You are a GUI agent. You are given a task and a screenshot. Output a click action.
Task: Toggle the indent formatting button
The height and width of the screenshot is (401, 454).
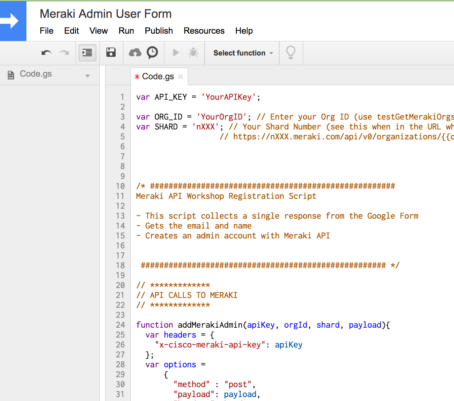(x=87, y=53)
